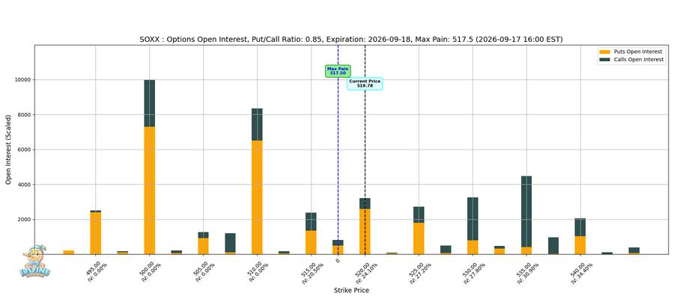Click the 530.00 IV 27.80% tick label

[x=473, y=271]
